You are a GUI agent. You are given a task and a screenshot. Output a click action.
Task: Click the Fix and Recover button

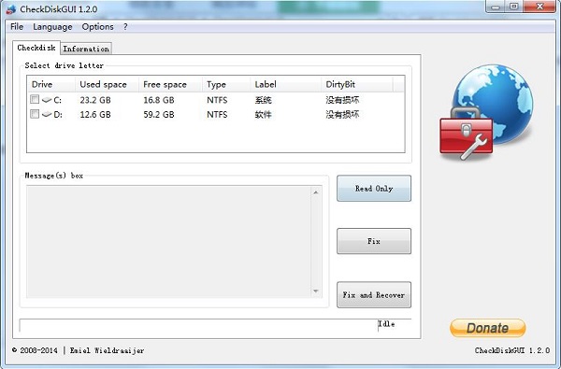[374, 295]
